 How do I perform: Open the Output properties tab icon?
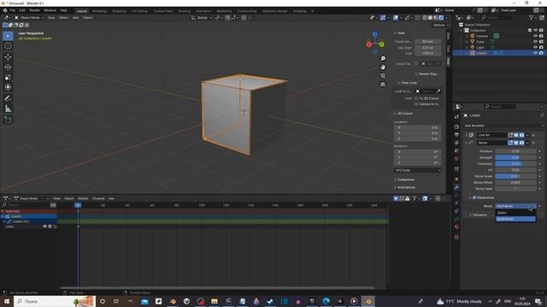456,135
